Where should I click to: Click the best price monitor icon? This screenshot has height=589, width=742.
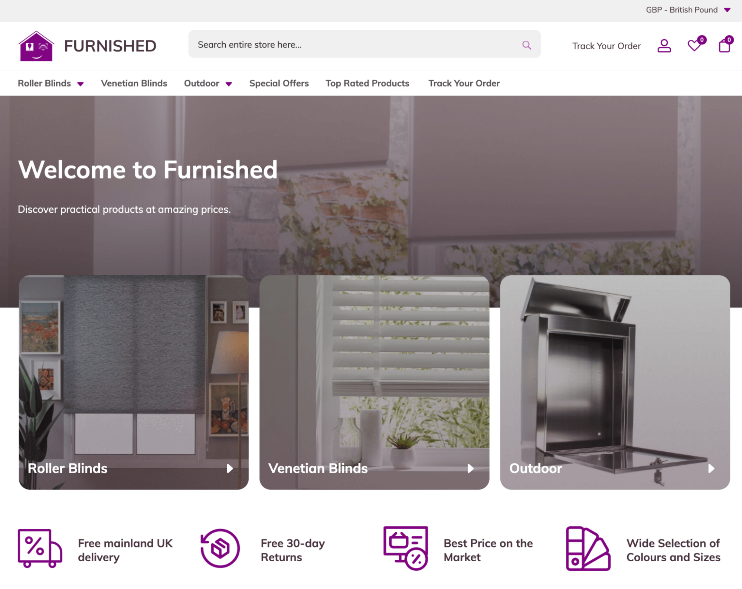[x=406, y=548]
